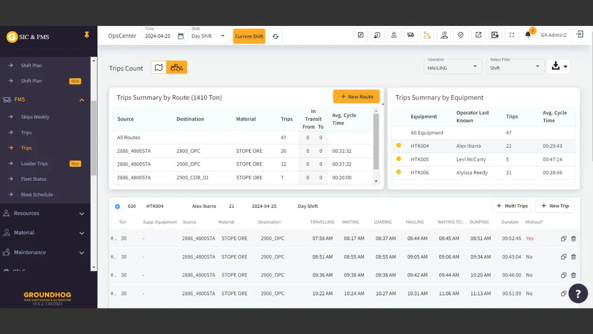Viewport: 593px width, 334px height.
Task: Open Fleet Status in sidebar
Action: [33, 179]
